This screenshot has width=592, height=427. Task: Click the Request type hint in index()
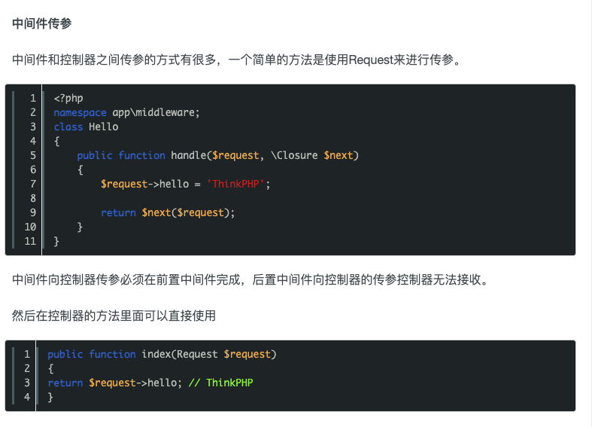[197, 354]
